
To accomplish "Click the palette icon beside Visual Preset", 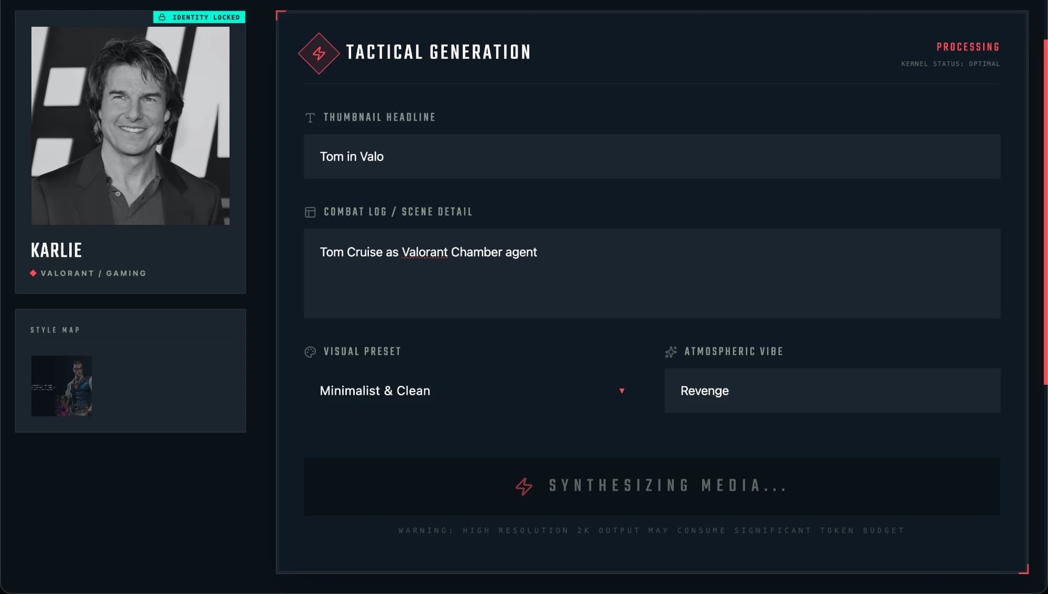I will click(310, 352).
